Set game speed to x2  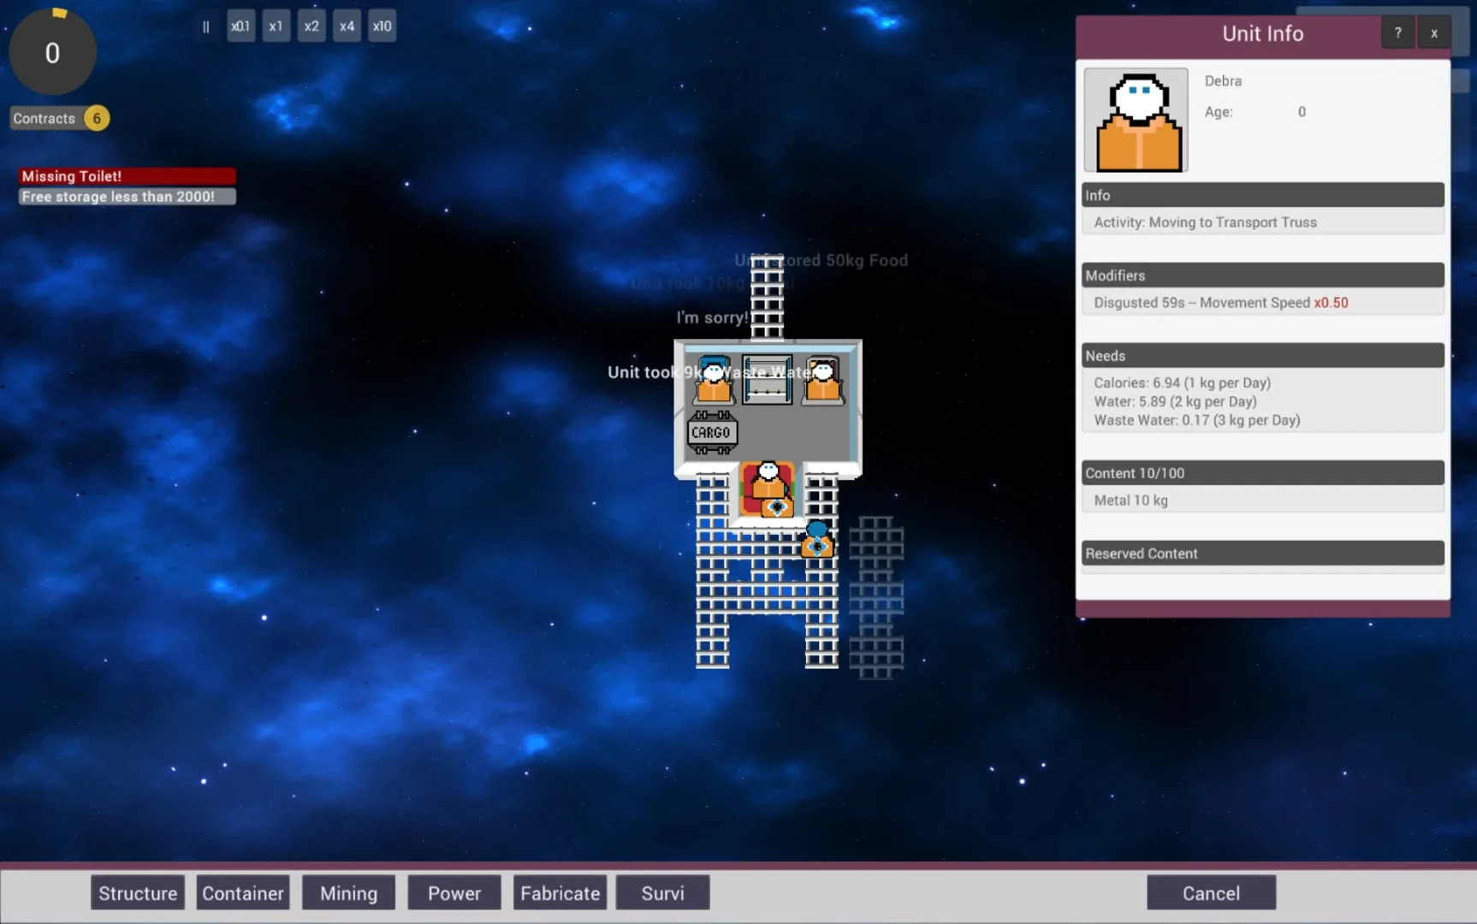(311, 27)
